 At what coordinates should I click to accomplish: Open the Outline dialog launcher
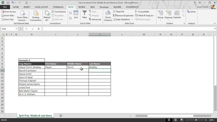184,23
